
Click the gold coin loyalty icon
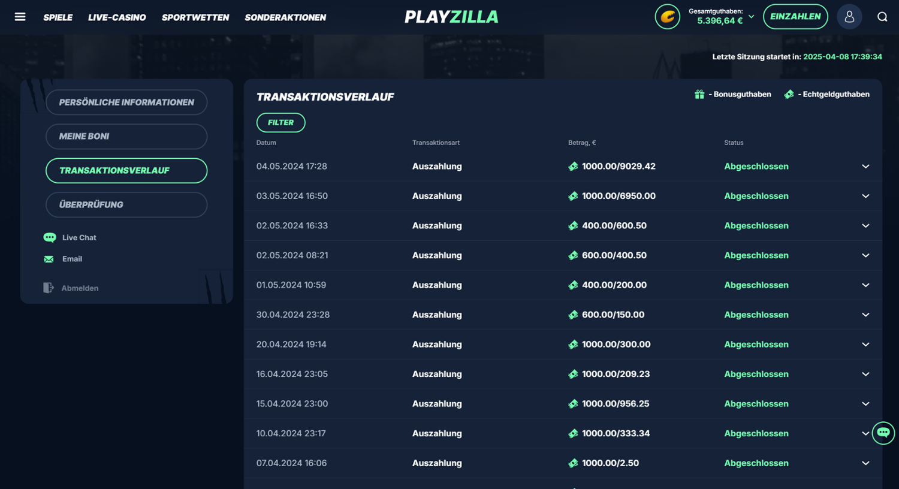coord(667,17)
